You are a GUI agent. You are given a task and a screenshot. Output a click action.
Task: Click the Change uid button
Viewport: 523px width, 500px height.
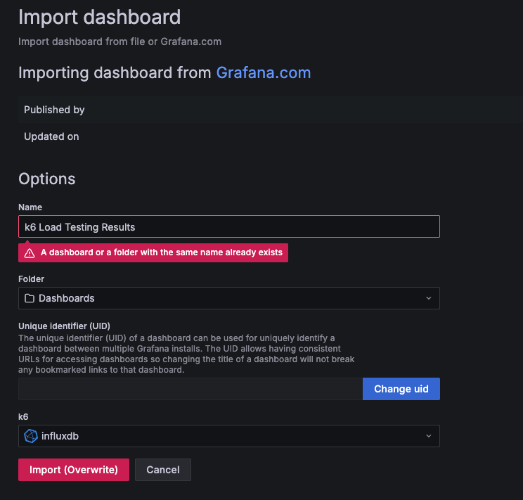click(x=401, y=389)
